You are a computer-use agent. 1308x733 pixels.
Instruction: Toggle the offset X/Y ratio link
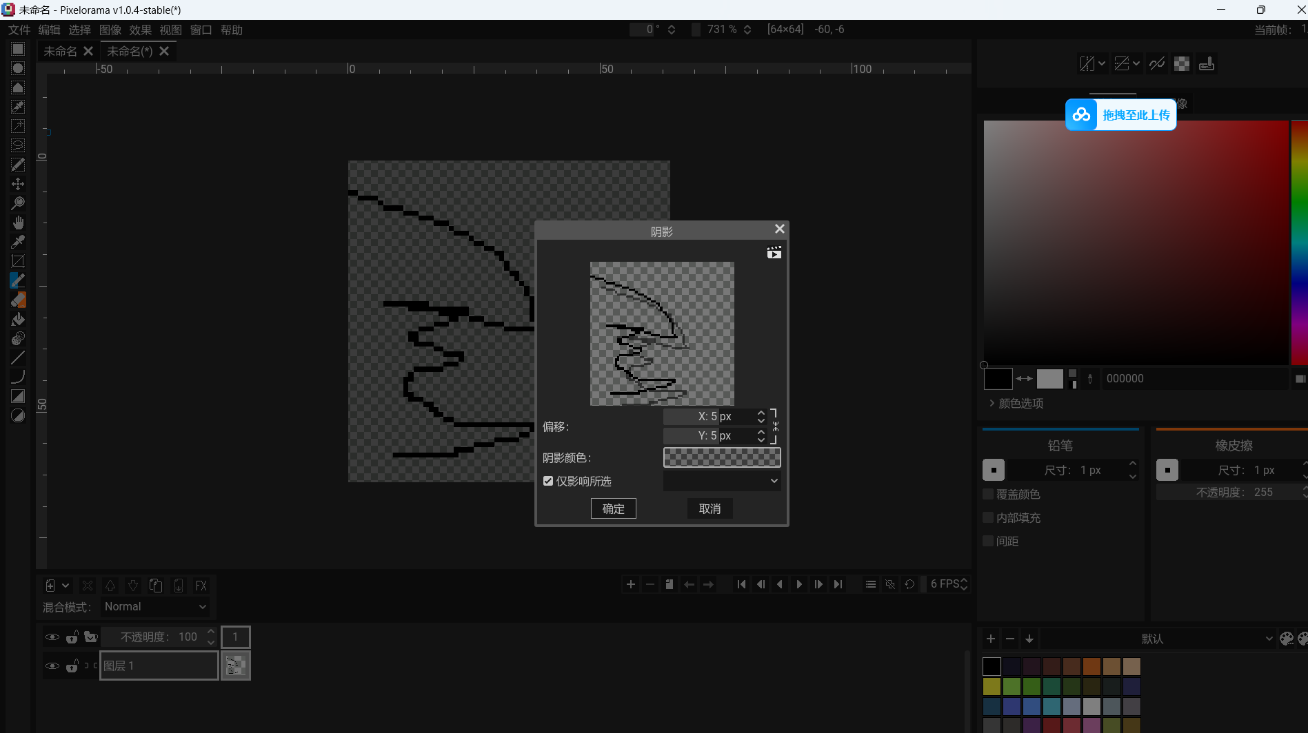(x=775, y=426)
